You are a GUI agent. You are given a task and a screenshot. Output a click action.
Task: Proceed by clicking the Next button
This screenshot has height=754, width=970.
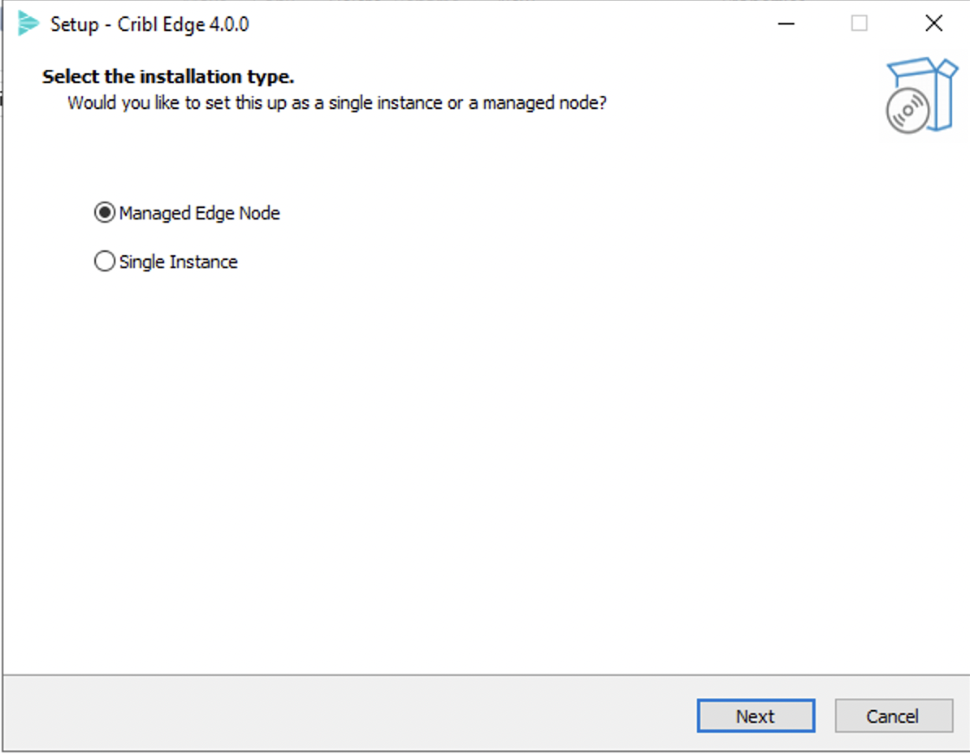click(755, 716)
